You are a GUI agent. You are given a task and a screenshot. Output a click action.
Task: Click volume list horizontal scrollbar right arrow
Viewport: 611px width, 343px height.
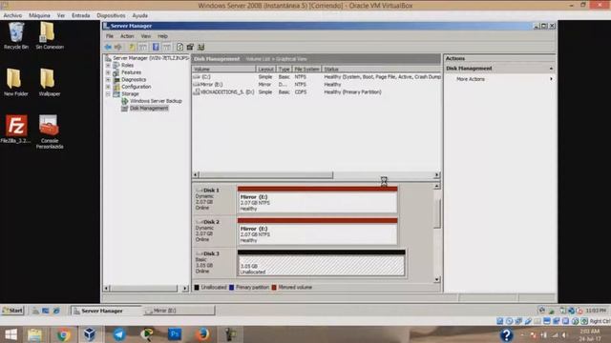(436, 175)
